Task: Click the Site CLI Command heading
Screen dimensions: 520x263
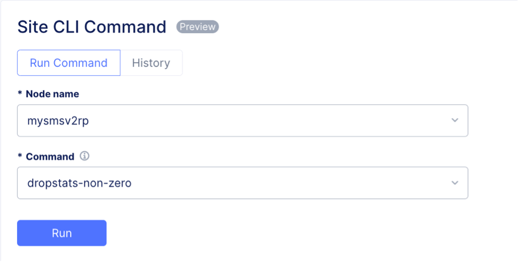Action: (x=92, y=27)
